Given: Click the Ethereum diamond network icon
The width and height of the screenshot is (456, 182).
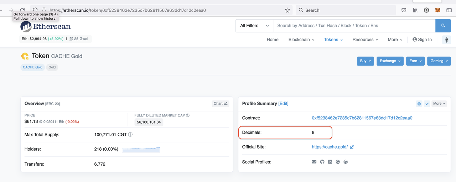Looking at the screenshot, I should [446, 40].
